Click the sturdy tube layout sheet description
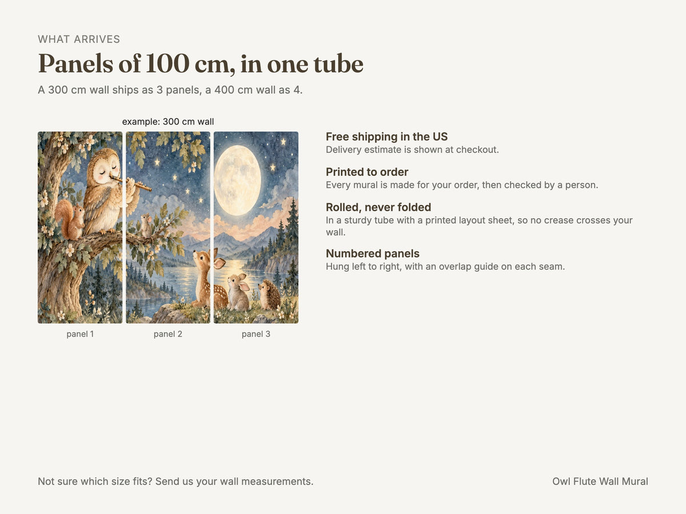Screen dimensions: 686x514 [x=479, y=226]
